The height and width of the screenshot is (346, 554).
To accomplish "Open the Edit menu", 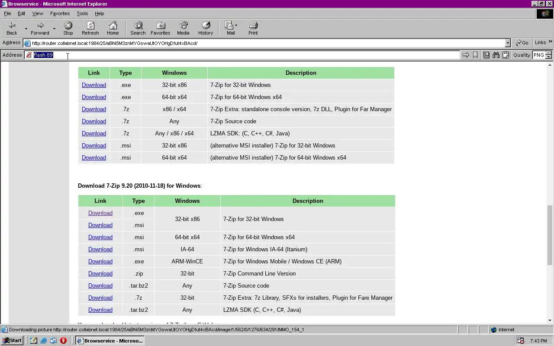I will tap(21, 13).
